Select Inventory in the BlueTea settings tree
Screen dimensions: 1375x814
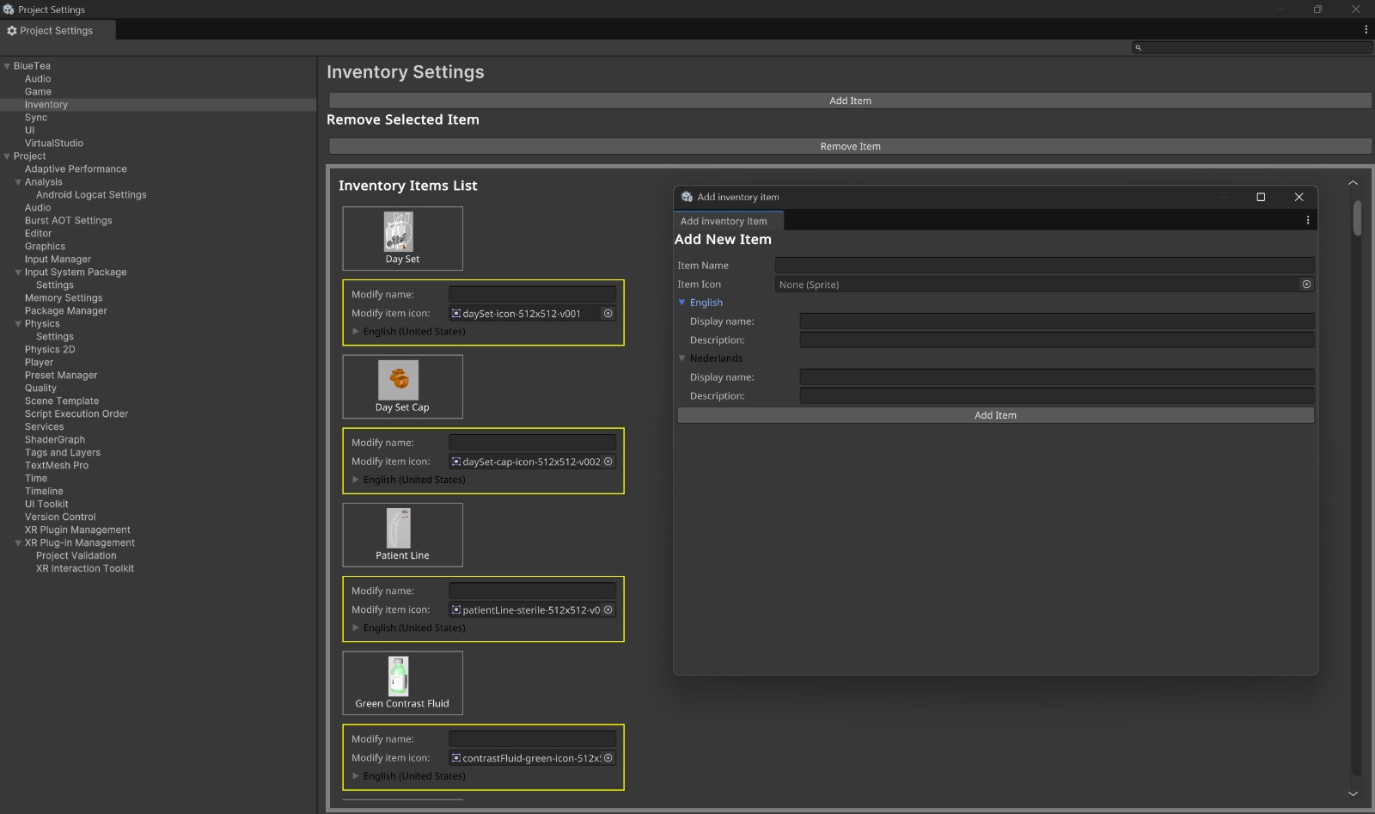tap(46, 104)
